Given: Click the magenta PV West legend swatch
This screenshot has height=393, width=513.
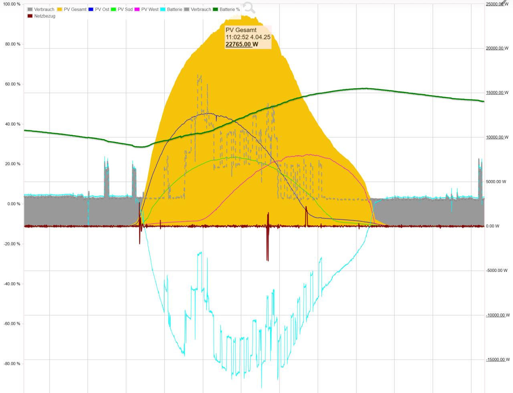Looking at the screenshot, I should coord(137,10).
